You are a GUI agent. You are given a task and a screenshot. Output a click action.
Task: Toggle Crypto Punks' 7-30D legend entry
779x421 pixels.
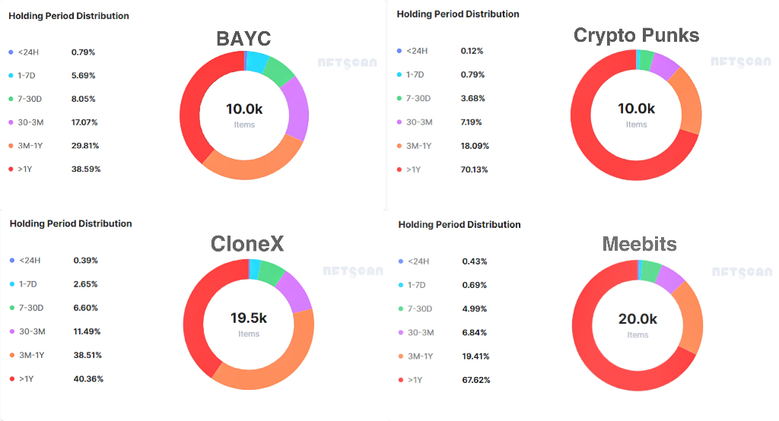(418, 98)
